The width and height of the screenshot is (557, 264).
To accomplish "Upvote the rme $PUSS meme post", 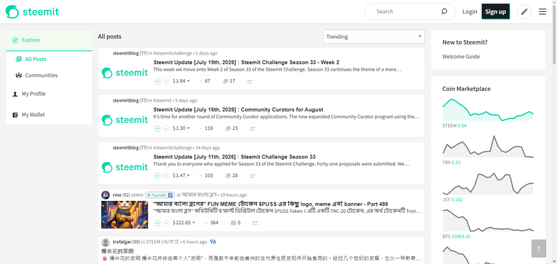I will (x=158, y=223).
